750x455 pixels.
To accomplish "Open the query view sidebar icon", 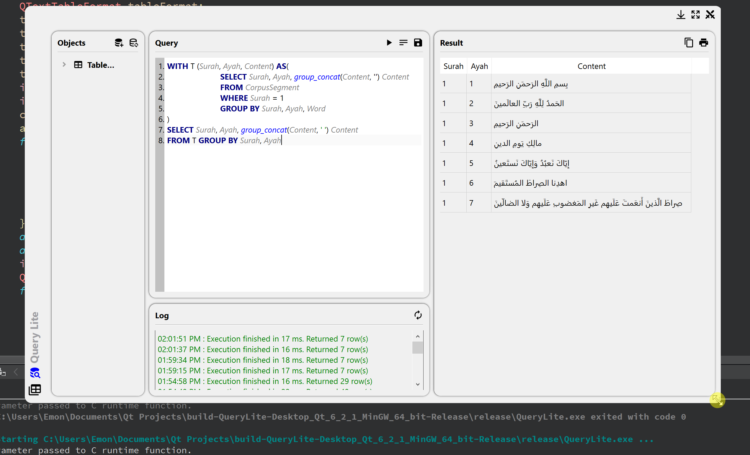I will 35,372.
